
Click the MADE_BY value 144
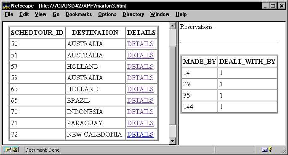[x=200, y=107]
